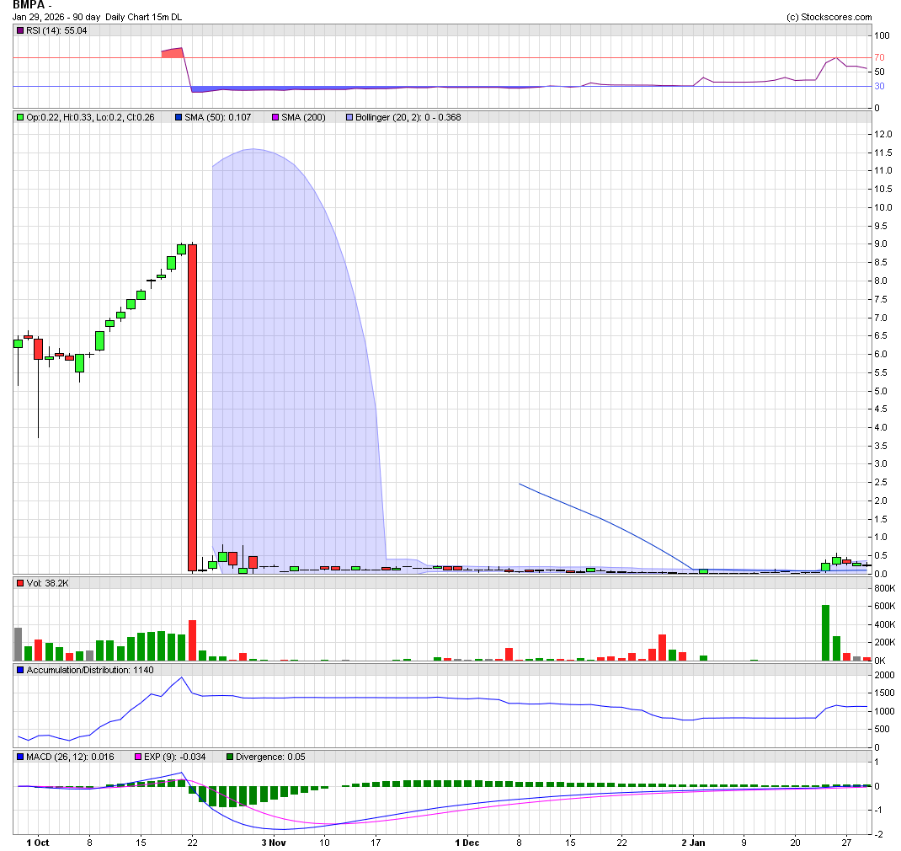Screen dimensions: 901x851
Task: Click the '2 Jan' date axis label
Action: coord(693,843)
